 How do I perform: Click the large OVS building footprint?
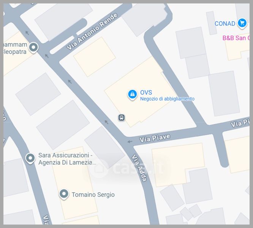coord(141,92)
